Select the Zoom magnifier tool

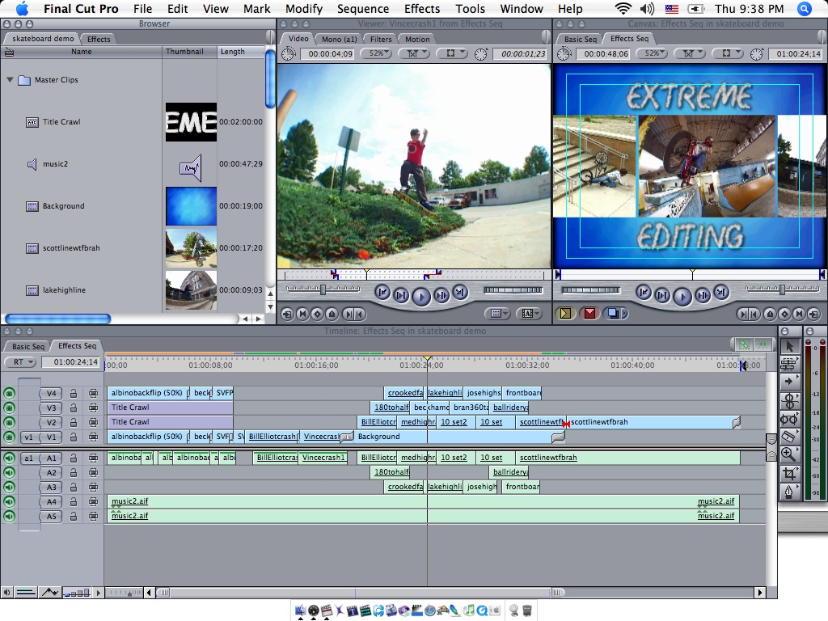pyautogui.click(x=789, y=454)
